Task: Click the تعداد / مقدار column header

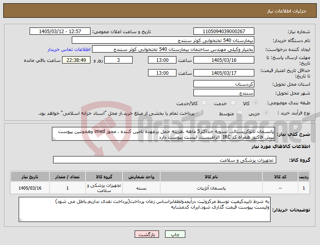Action: click(x=67, y=177)
